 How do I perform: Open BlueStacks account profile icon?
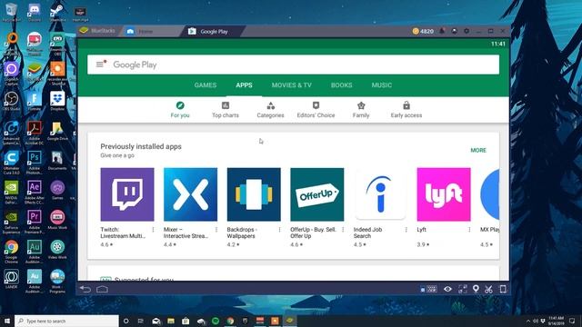455,31
